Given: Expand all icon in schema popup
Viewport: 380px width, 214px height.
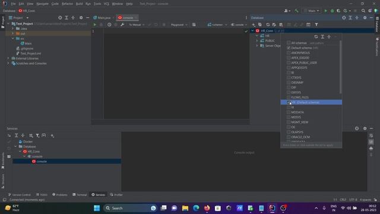Looking at the screenshot, I should click(x=322, y=37).
